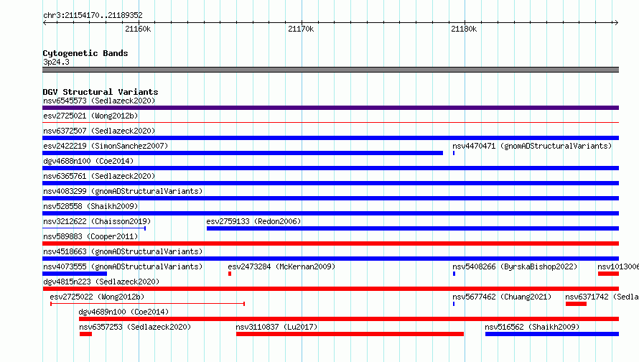Open the nsv5408266 (ByrskaBishop2022) label
639x362 pixels.
pos(515,266)
